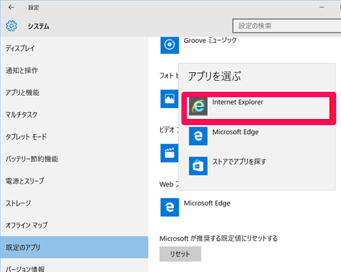The height and width of the screenshot is (272, 341).
Task: Click the Photos viewer app icon
Action: click(169, 99)
